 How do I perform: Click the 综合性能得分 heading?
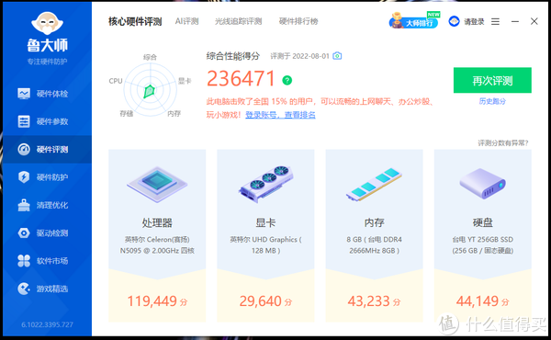(x=233, y=56)
